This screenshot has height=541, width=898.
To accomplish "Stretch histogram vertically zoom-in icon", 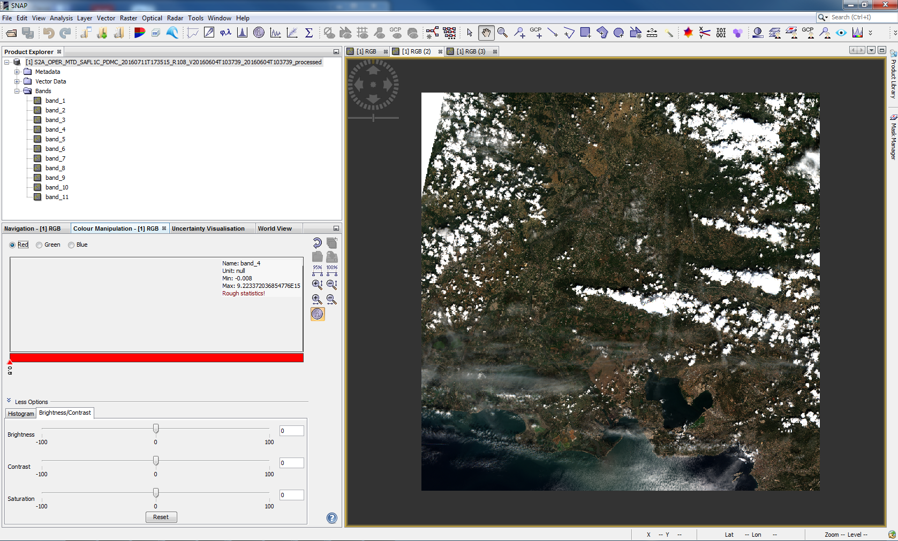I will [318, 285].
